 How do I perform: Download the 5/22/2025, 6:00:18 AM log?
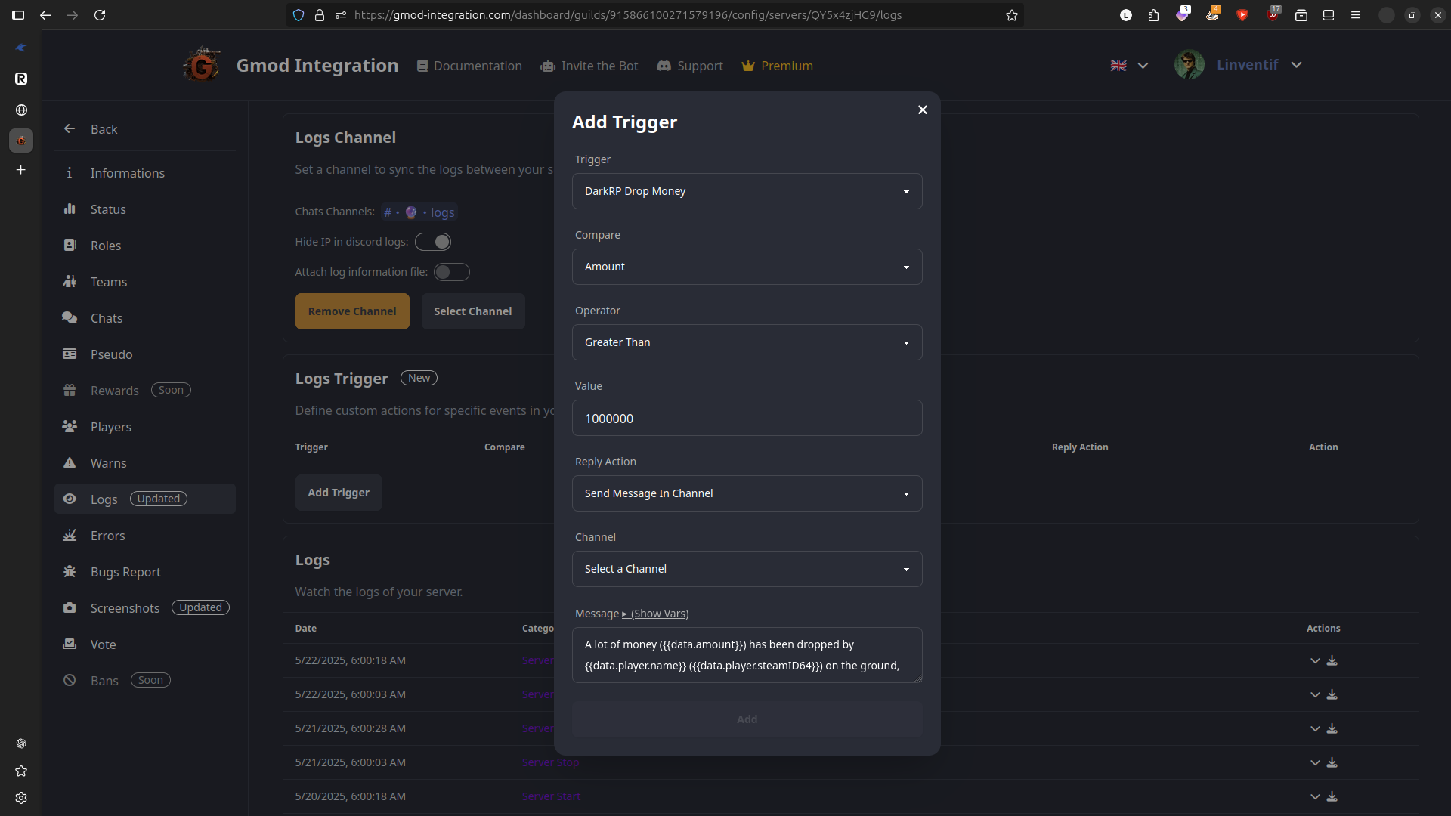pyautogui.click(x=1332, y=661)
